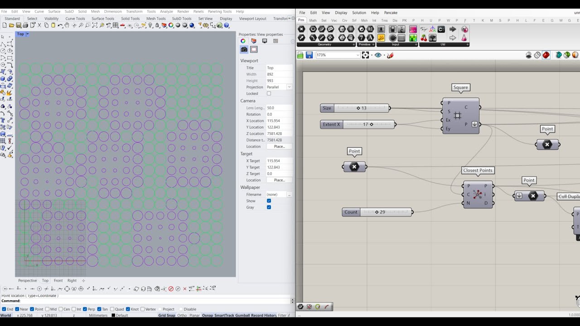The height and width of the screenshot is (326, 580).
Task: Open the 173% zoom level dropdown
Action: [x=358, y=55]
